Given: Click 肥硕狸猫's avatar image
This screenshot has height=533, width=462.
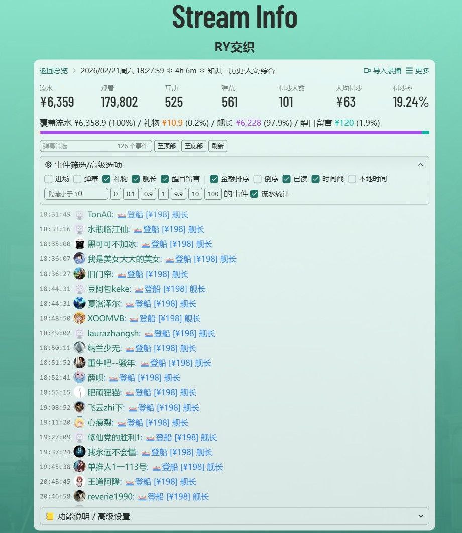Looking at the screenshot, I should tap(80, 392).
